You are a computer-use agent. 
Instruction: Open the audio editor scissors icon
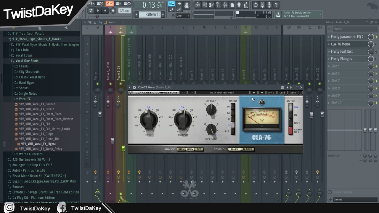coord(262,5)
